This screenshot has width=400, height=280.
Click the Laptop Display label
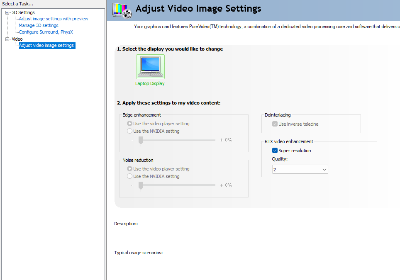click(x=150, y=83)
